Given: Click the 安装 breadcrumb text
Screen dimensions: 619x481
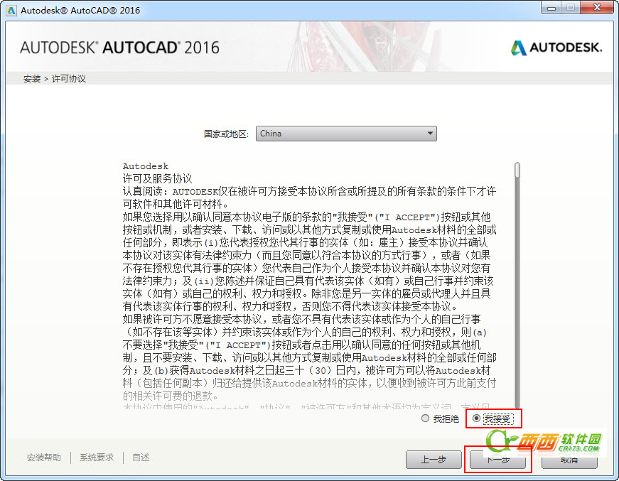Looking at the screenshot, I should 31,79.
